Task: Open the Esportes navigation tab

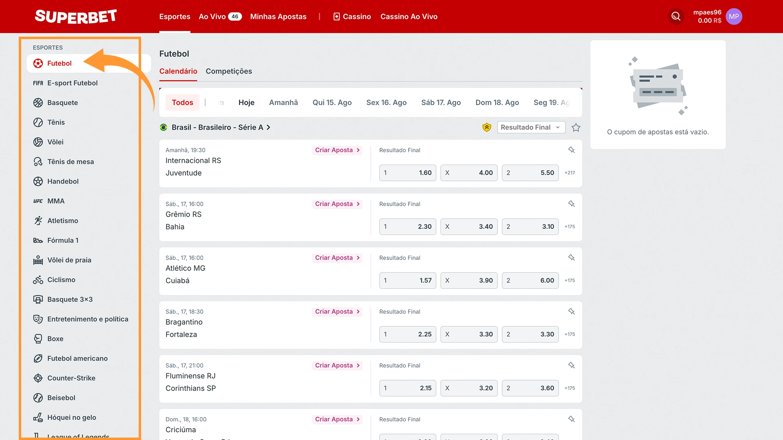Action: click(x=175, y=16)
